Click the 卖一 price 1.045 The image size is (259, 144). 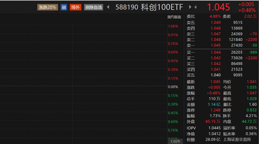tap(215, 45)
